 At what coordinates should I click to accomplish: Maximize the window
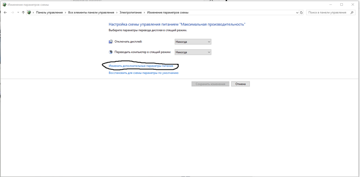342,4
